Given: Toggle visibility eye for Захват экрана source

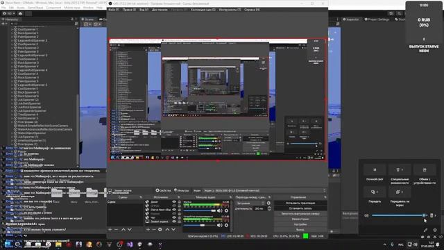Looking at the screenshot, I should [x=174, y=222].
